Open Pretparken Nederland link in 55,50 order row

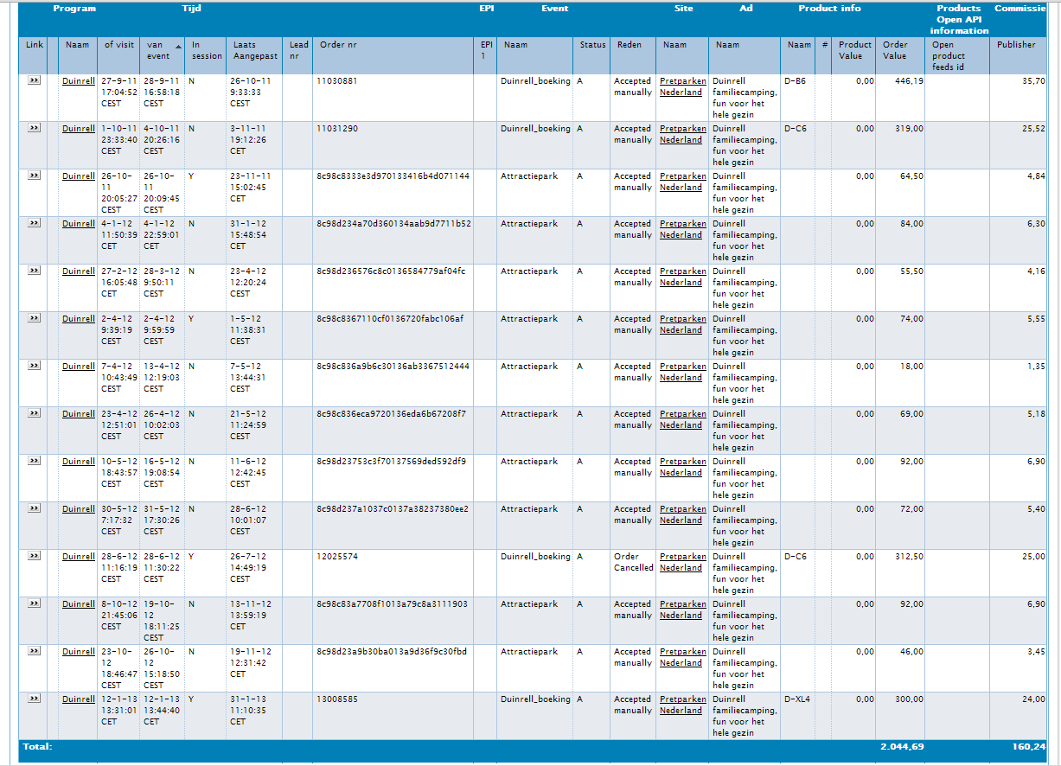click(682, 277)
